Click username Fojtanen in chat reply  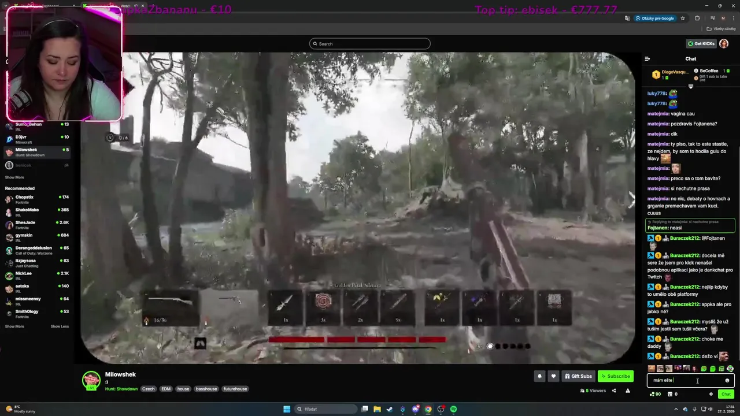tap(657, 228)
